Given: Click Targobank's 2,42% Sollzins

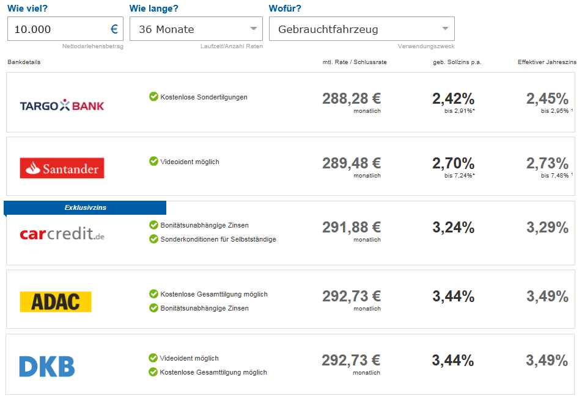Looking at the screenshot, I should 453,99.
